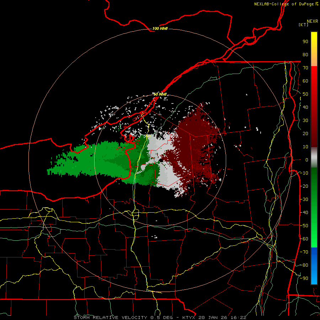
Task: Click the -90 knot value on the scale
Action: coord(304,278)
